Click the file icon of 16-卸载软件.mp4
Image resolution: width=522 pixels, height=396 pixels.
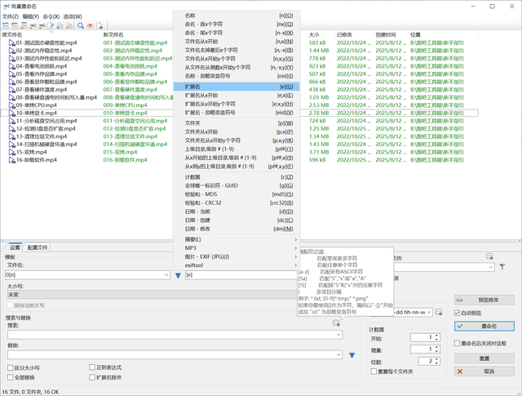point(11,160)
